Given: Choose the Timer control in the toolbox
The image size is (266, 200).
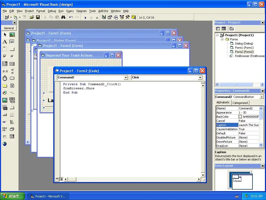Looking at the screenshot, I should [5, 78].
